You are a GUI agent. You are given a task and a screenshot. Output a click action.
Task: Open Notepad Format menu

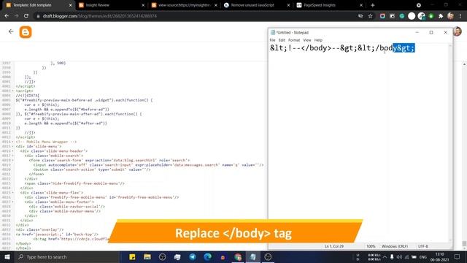294,40
